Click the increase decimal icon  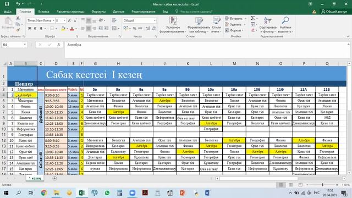[x=148, y=29]
